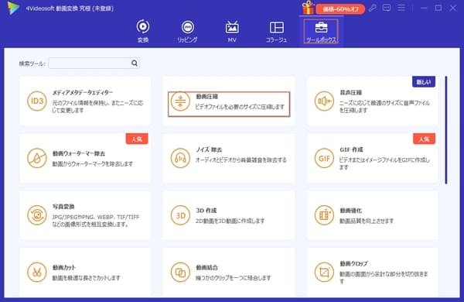Click the description under 音声圧縮
The width and height of the screenshot is (464, 302).
click(384, 106)
